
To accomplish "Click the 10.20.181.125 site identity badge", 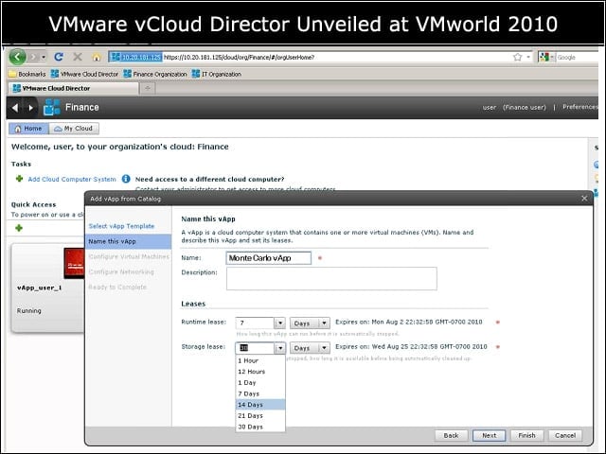I will (x=135, y=57).
